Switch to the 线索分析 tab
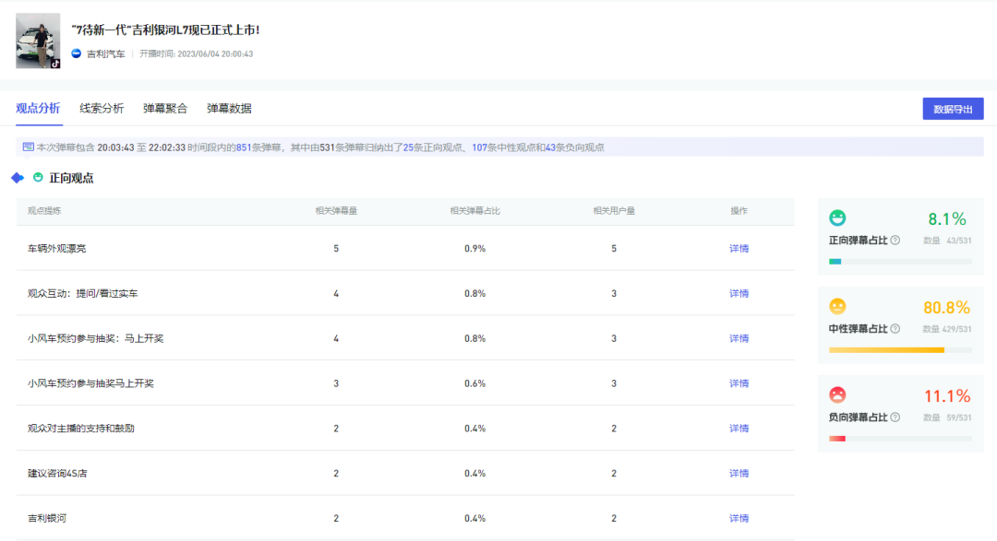The height and width of the screenshot is (541, 997). click(102, 108)
